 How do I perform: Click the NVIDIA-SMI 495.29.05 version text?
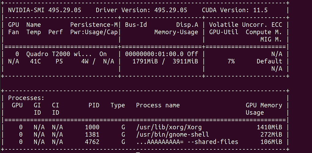pos(44,10)
